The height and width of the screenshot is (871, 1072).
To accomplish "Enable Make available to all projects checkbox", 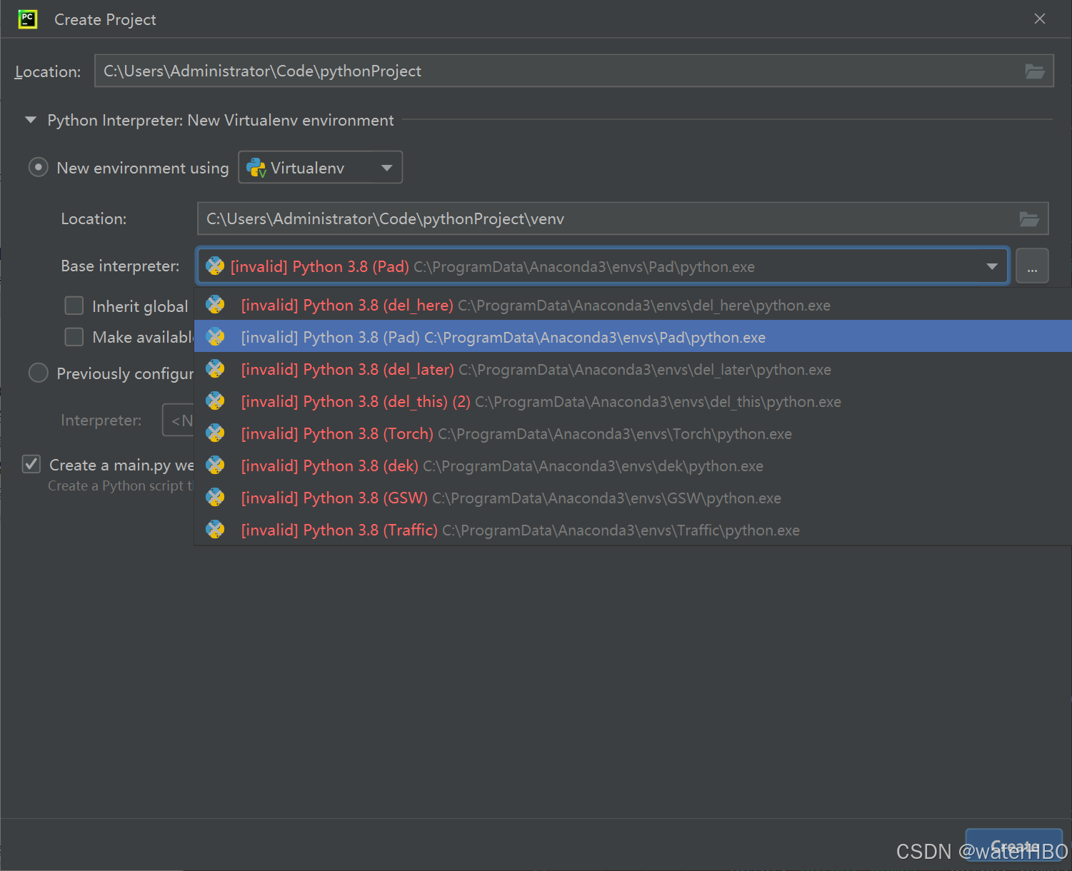I will pos(74,337).
